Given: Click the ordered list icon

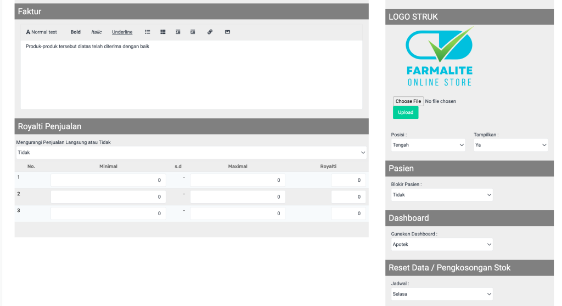Looking at the screenshot, I should coord(163,32).
